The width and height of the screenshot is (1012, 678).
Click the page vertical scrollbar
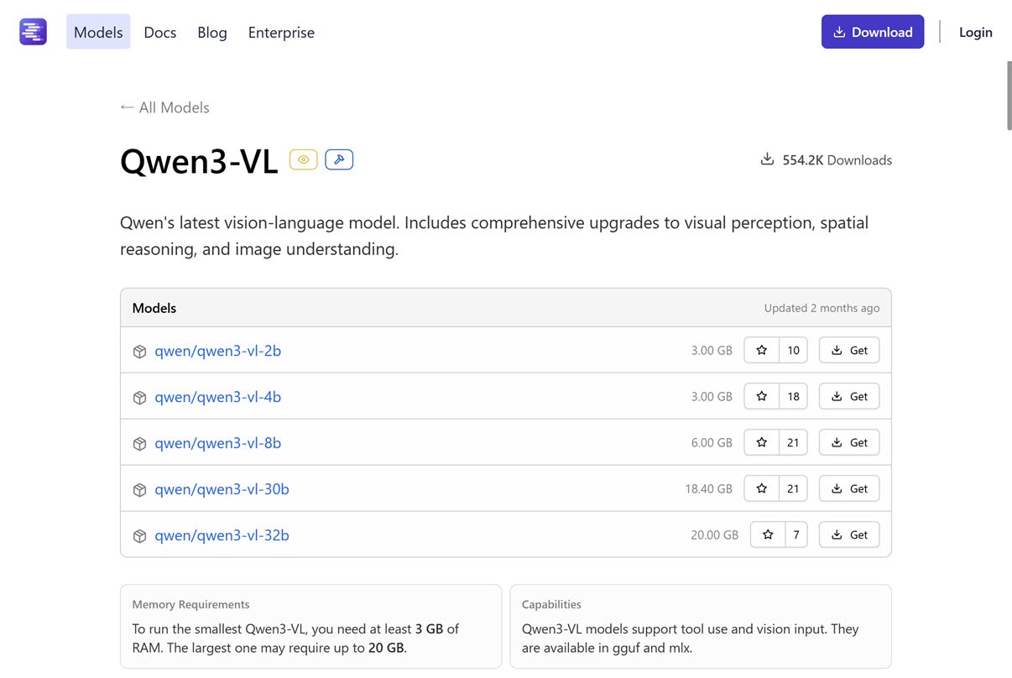[x=1008, y=95]
